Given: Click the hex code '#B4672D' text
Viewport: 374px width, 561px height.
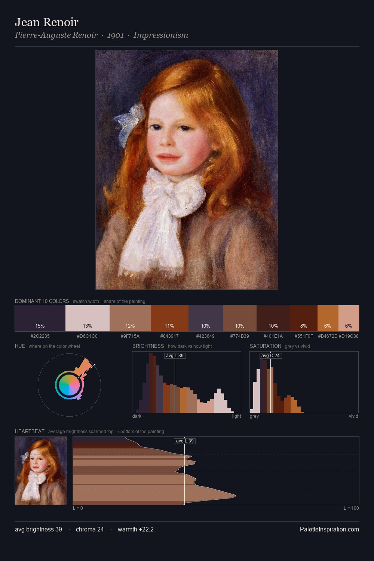Looking at the screenshot, I should click(x=328, y=336).
